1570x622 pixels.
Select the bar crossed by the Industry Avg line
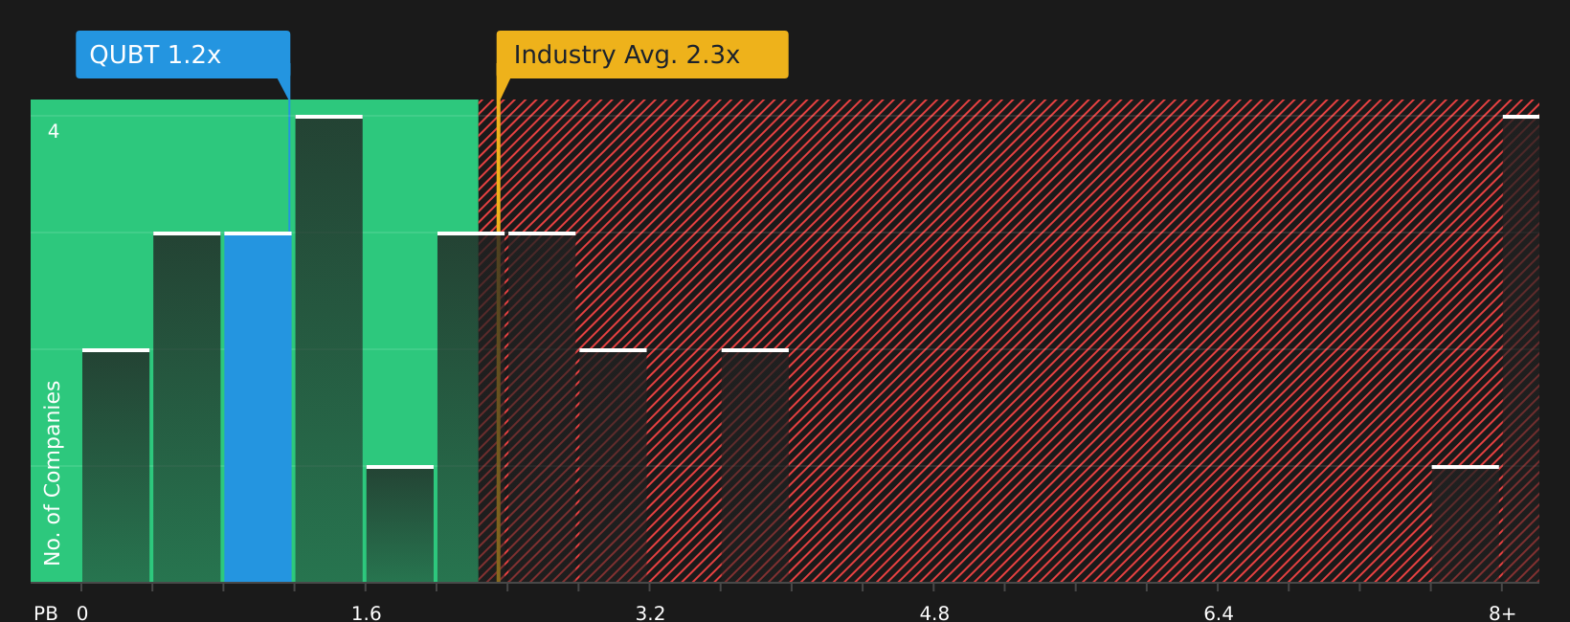click(471, 407)
